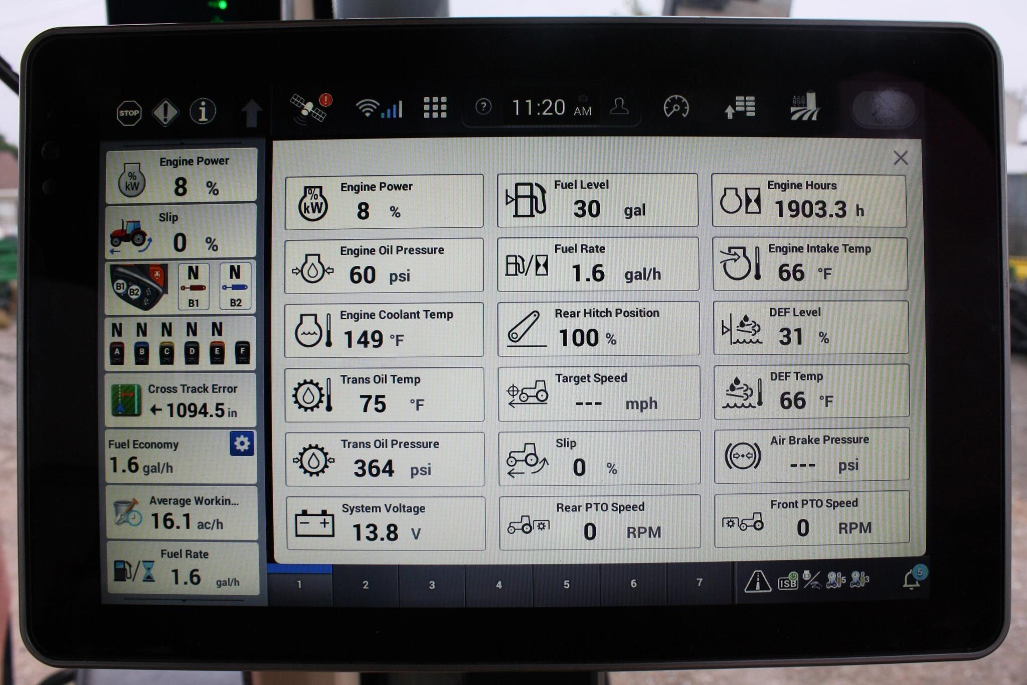The height and width of the screenshot is (685, 1027).
Task: Select the Air Brake Pressure tile
Action: pyautogui.click(x=811, y=455)
